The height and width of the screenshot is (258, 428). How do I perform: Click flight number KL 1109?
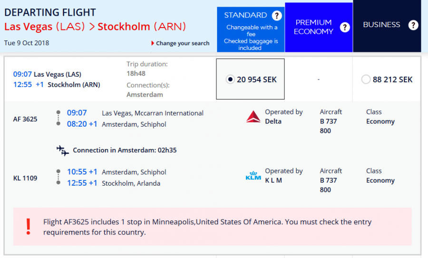click(x=25, y=179)
